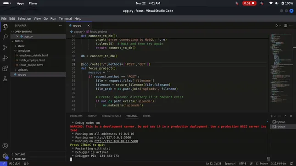The width and height of the screenshot is (296, 166).
Task: Open the Search view in activity bar
Action: [x=5, y=37]
